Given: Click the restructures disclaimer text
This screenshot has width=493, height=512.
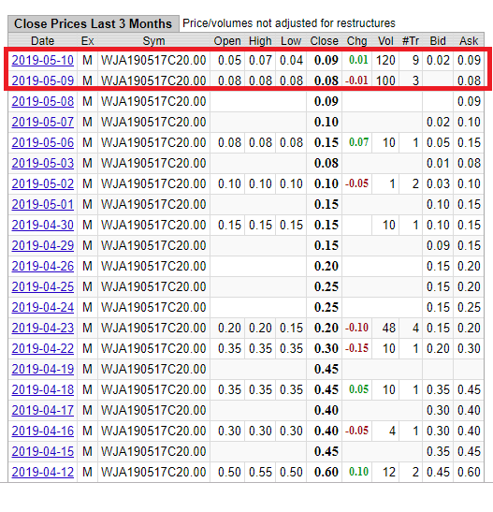Looking at the screenshot, I should coord(289,23).
